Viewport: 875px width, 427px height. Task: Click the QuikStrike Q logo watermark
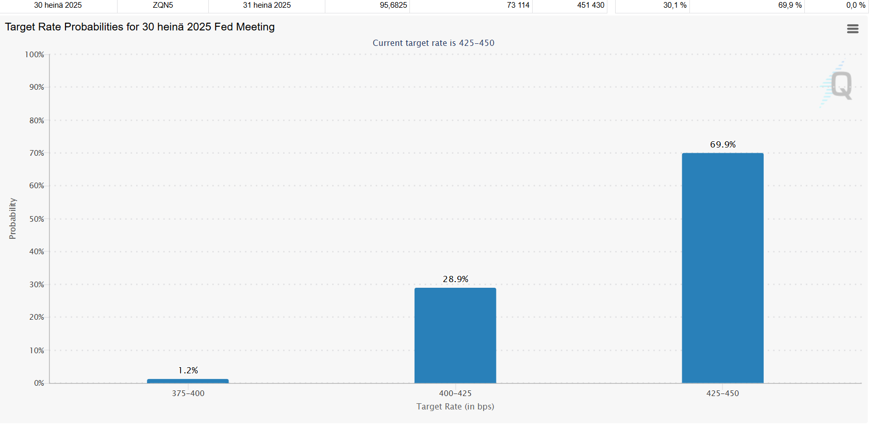839,85
